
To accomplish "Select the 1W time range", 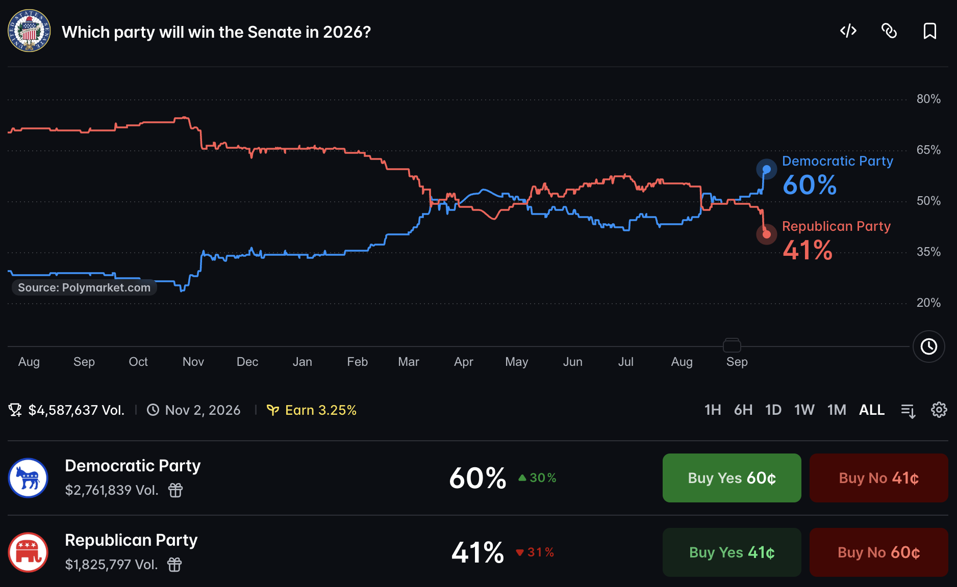I will (804, 410).
